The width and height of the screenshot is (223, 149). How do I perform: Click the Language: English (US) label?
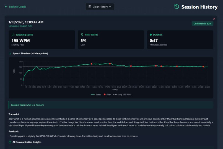coord(20,26)
